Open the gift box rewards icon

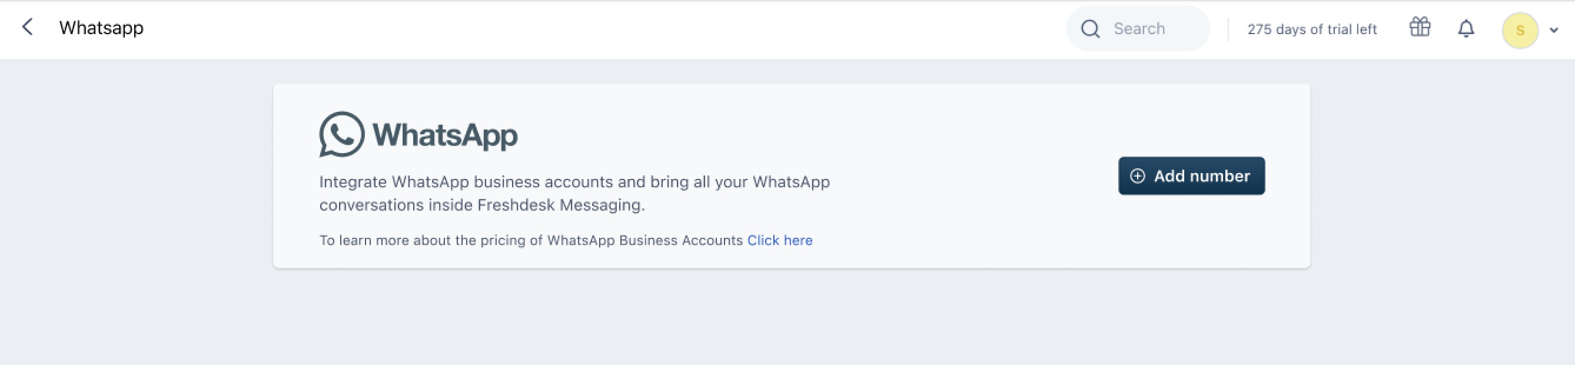[x=1420, y=27]
